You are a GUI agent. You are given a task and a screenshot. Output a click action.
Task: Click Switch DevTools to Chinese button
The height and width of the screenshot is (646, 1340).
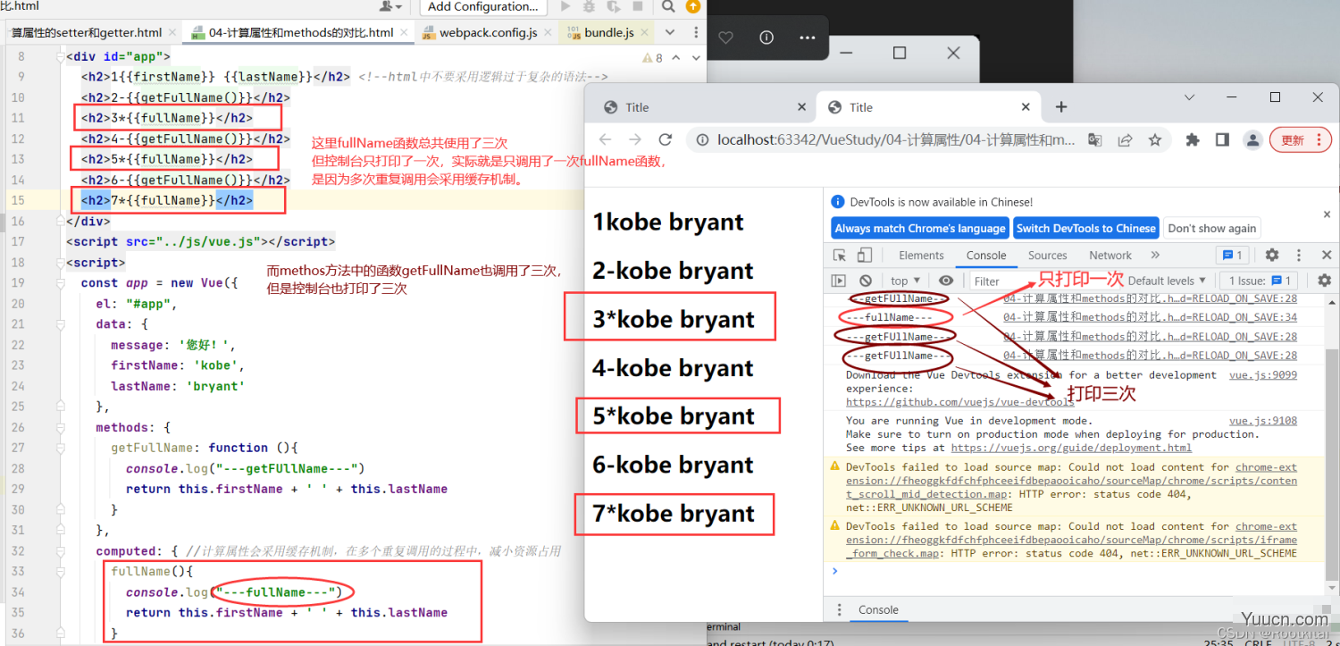[x=1085, y=228]
